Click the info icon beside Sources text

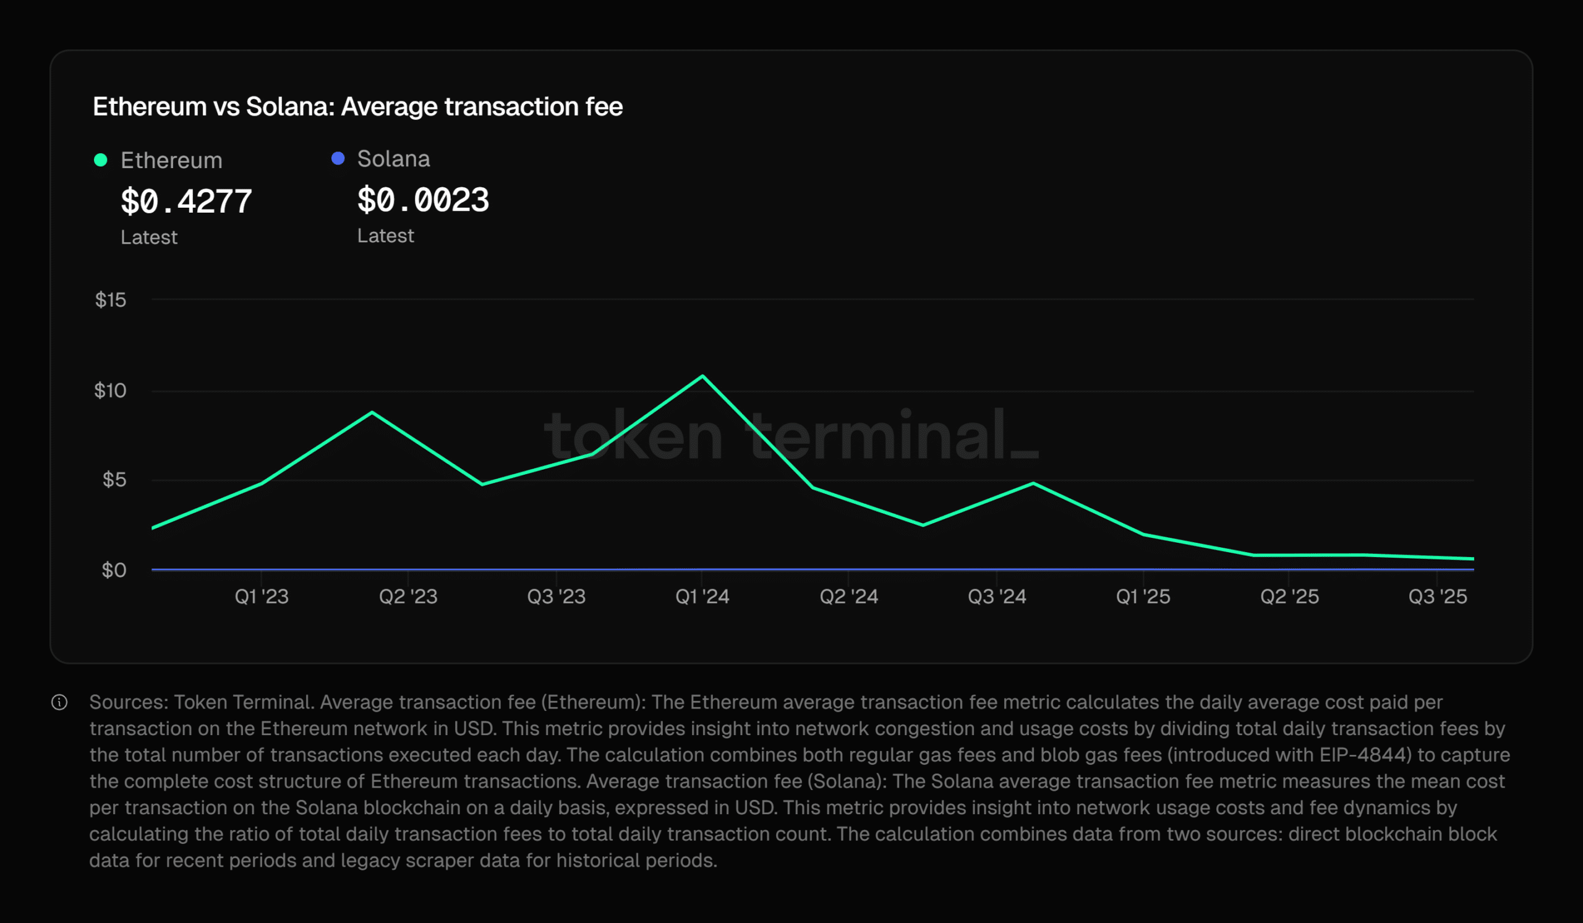click(60, 702)
